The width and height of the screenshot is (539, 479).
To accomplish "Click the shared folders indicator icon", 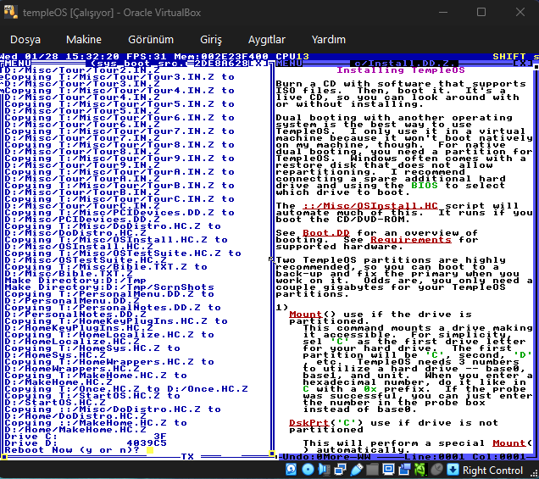I will tap(372, 470).
